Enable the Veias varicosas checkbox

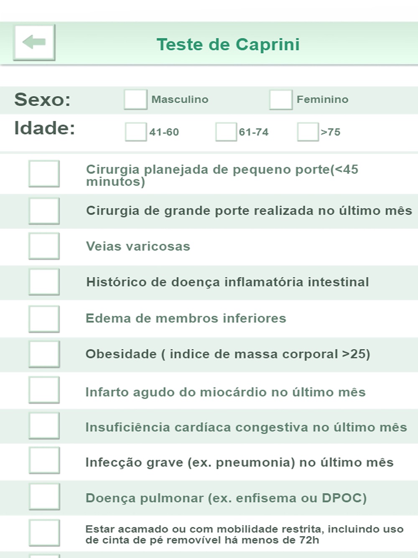[44, 246]
